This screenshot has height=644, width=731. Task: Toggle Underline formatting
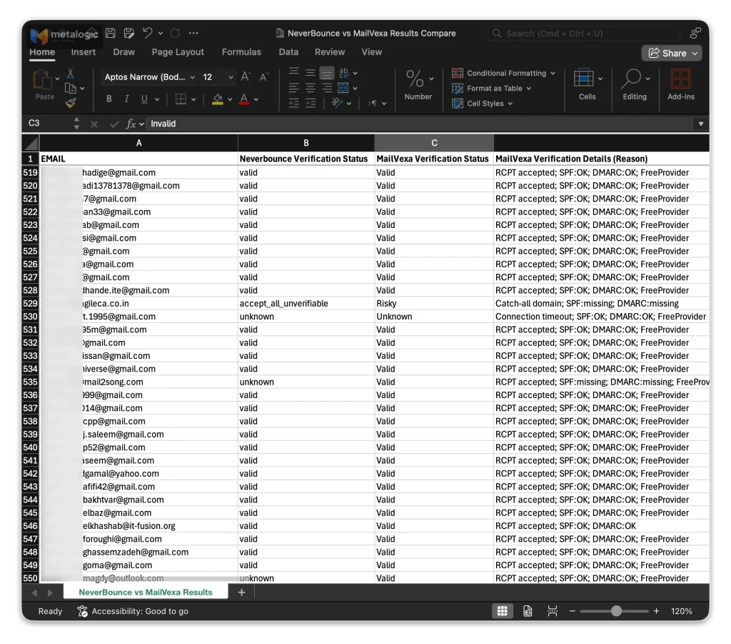coord(144,99)
